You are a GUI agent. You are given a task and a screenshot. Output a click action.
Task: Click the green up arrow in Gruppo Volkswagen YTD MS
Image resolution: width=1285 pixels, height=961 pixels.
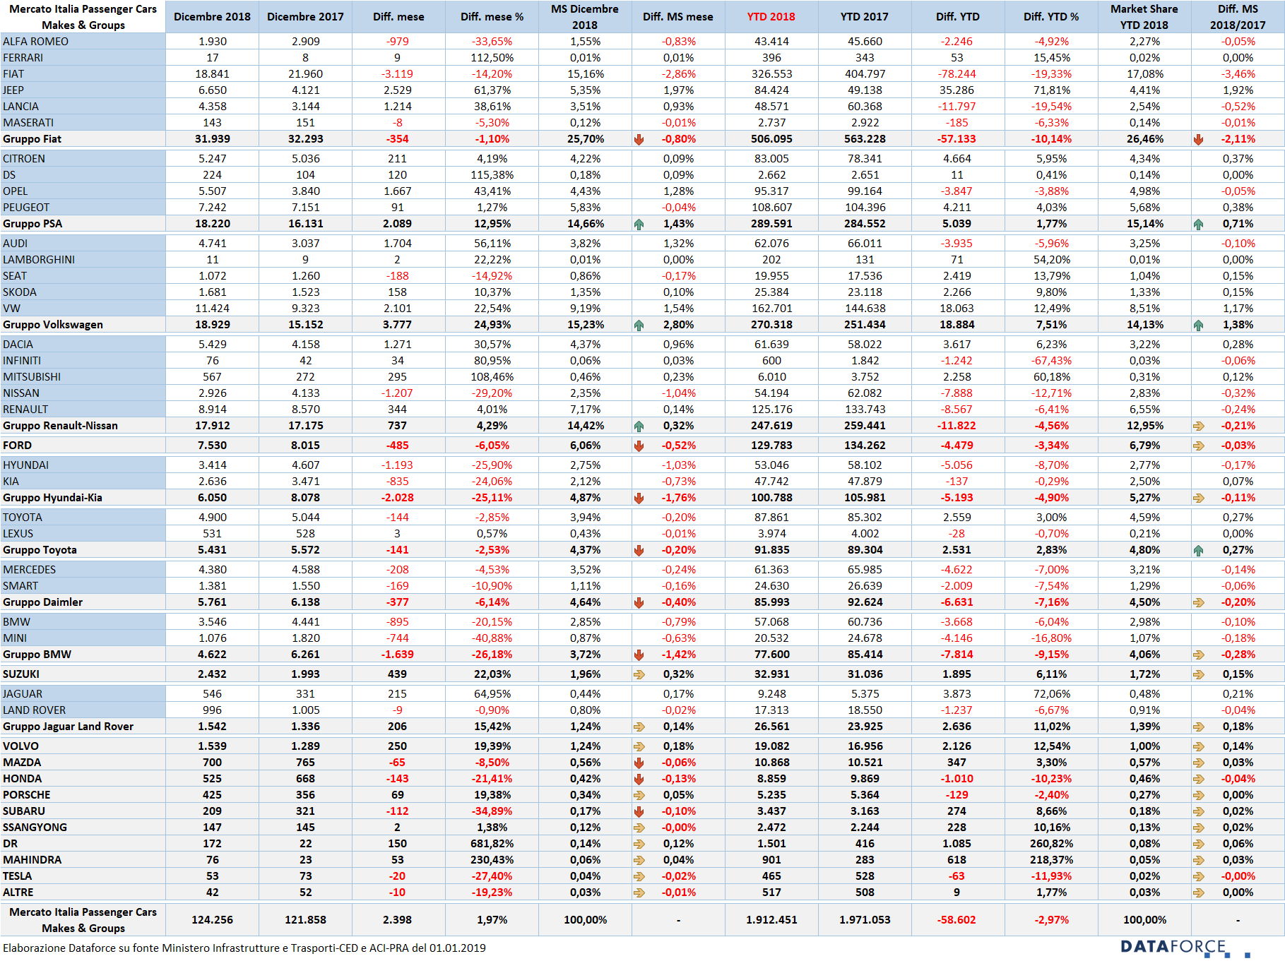coord(1198,325)
